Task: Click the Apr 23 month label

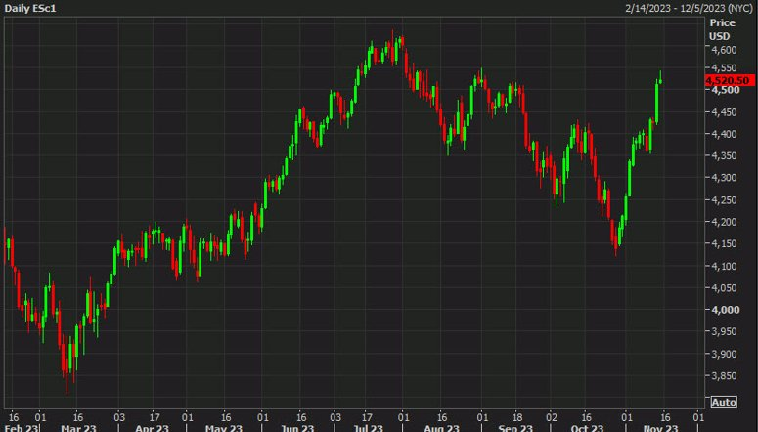Action: [x=152, y=428]
